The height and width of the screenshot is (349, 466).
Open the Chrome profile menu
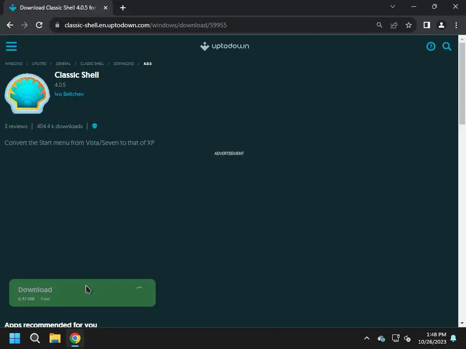(441, 25)
